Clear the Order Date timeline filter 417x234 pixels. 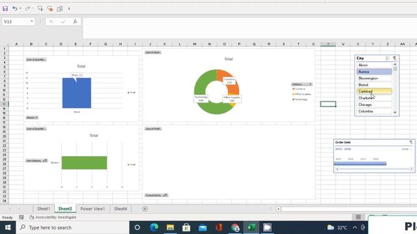[x=411, y=142]
